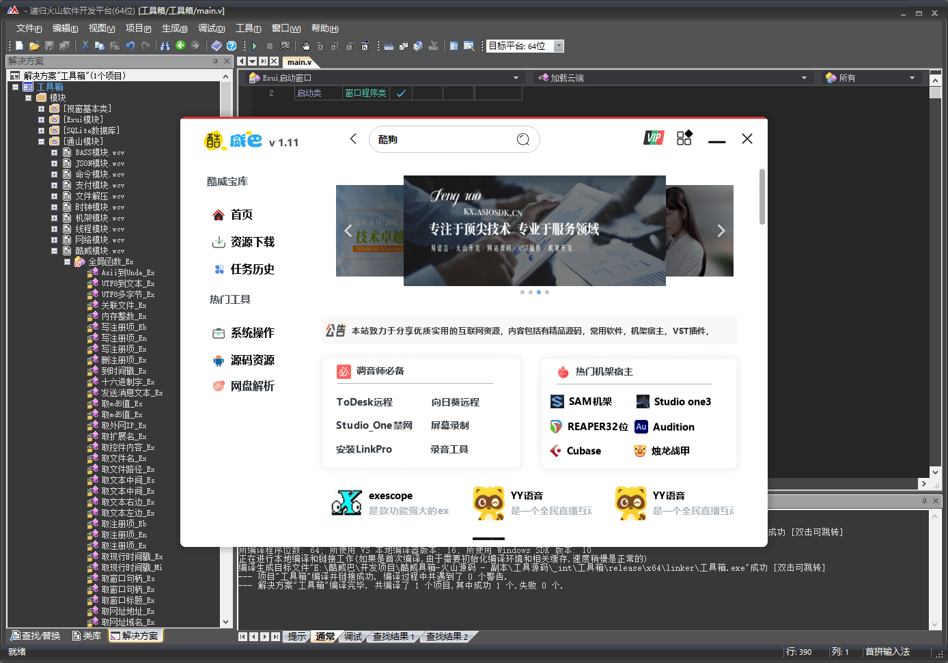Viewport: 948px width, 663px height.
Task: Click the Cubase host link
Action: [x=576, y=451]
